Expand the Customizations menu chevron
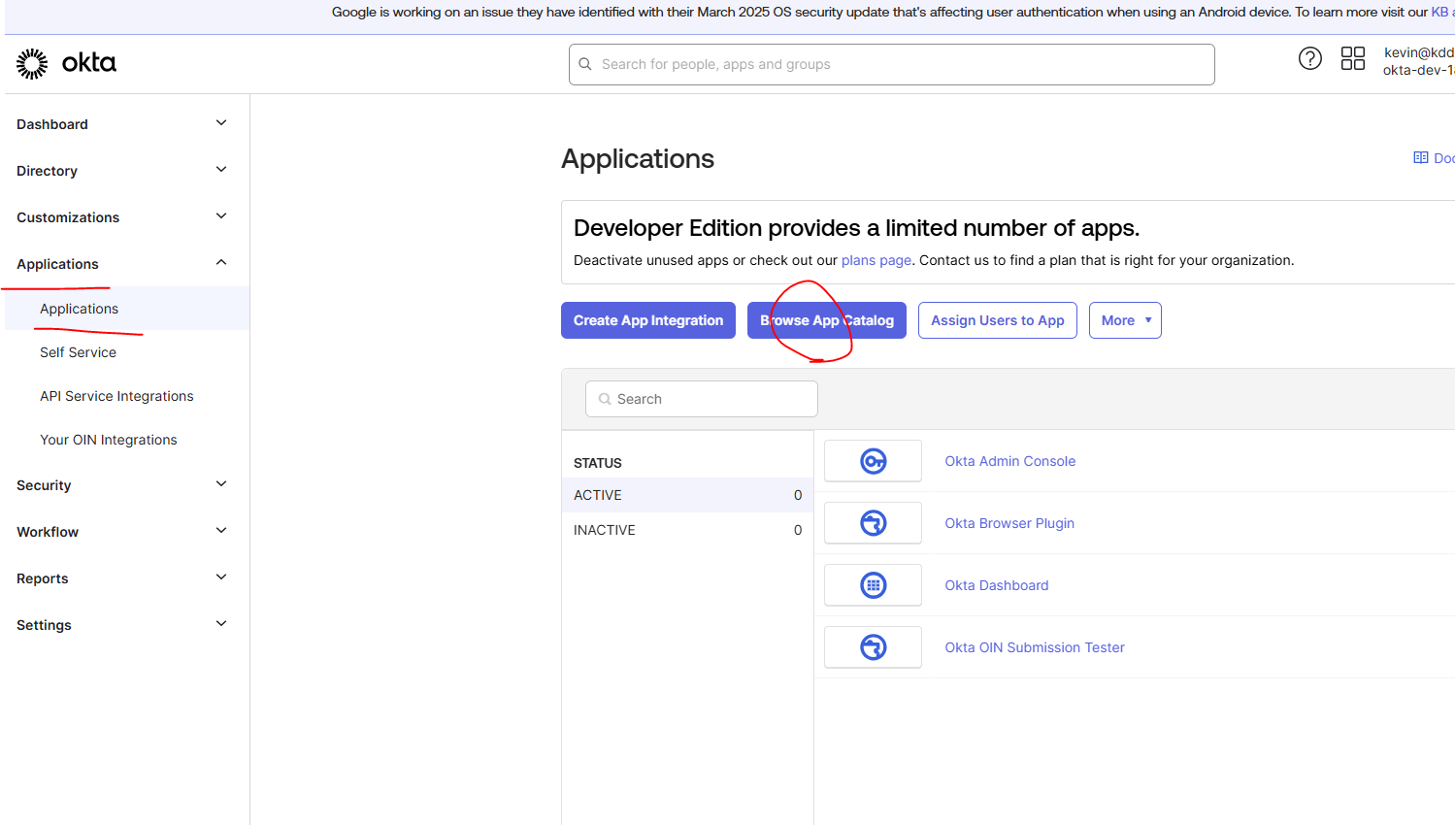The image size is (1455, 825). click(x=221, y=216)
